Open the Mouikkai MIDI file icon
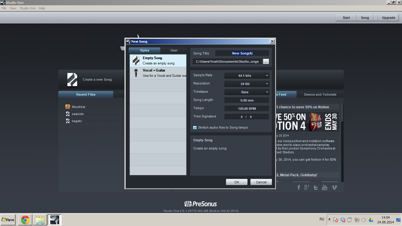 coord(68,107)
